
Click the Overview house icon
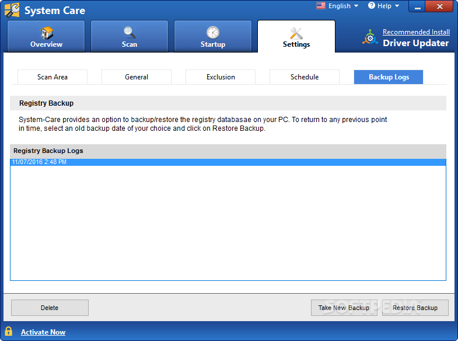pos(47,33)
